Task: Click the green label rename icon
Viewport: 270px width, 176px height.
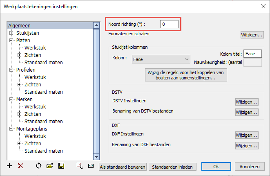Action: [x=91, y=166]
